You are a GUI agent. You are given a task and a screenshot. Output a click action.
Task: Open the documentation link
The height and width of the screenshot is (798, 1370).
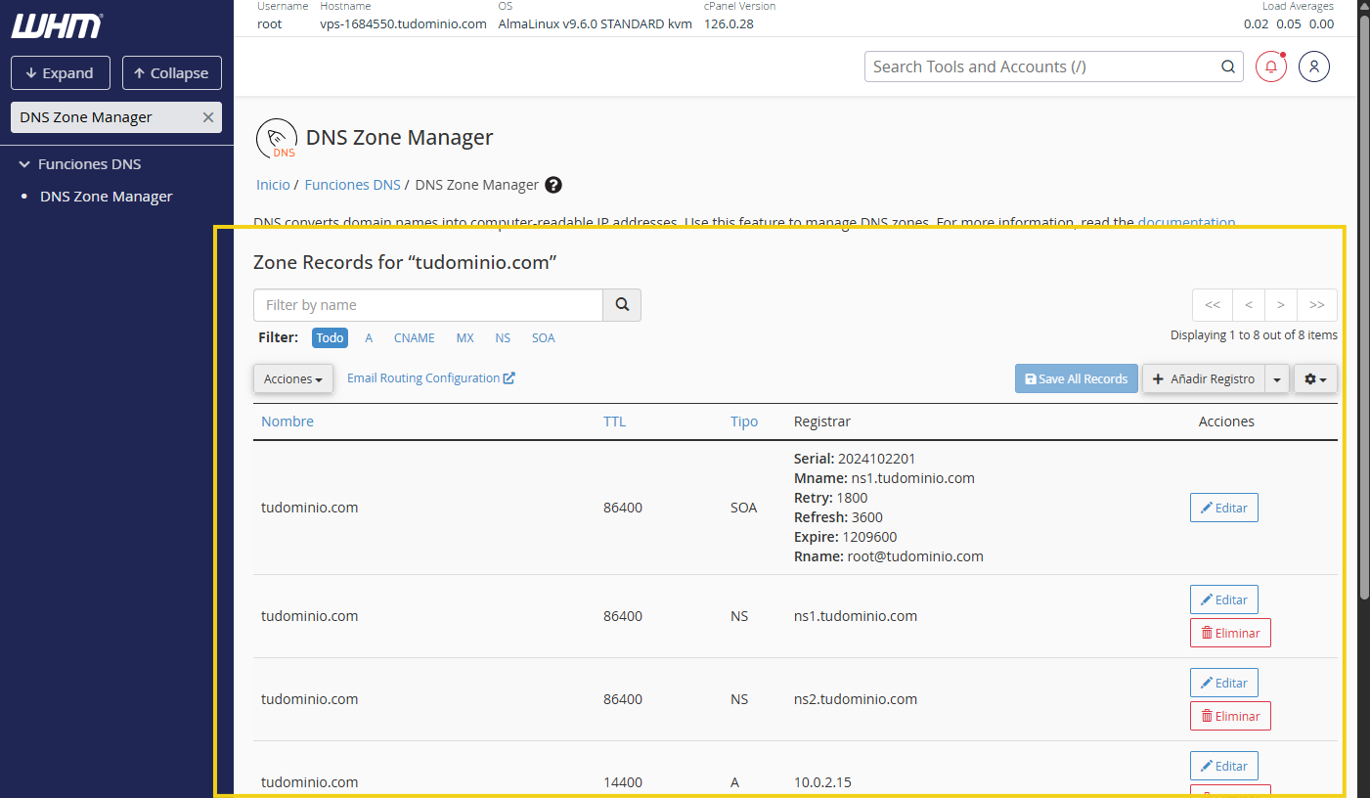[1186, 222]
